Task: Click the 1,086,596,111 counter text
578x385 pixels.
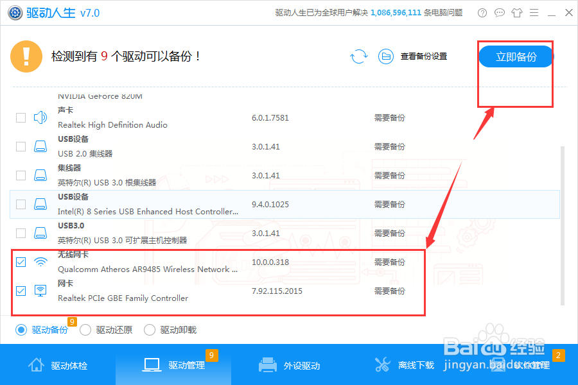Action: point(396,13)
